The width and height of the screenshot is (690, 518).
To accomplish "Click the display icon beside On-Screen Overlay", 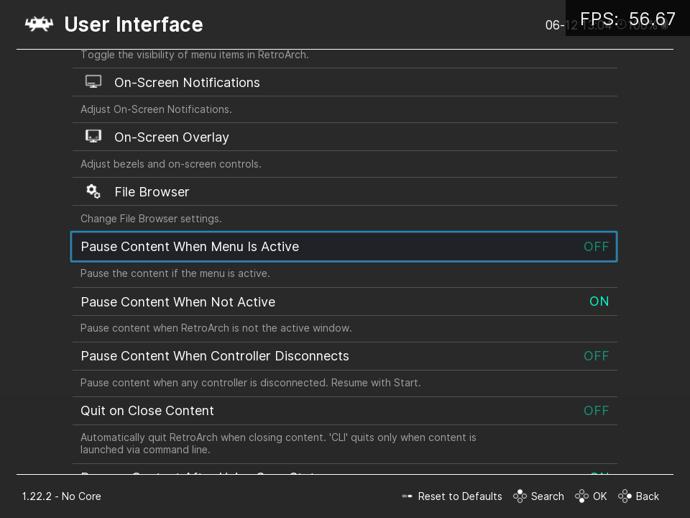I will click(x=93, y=137).
